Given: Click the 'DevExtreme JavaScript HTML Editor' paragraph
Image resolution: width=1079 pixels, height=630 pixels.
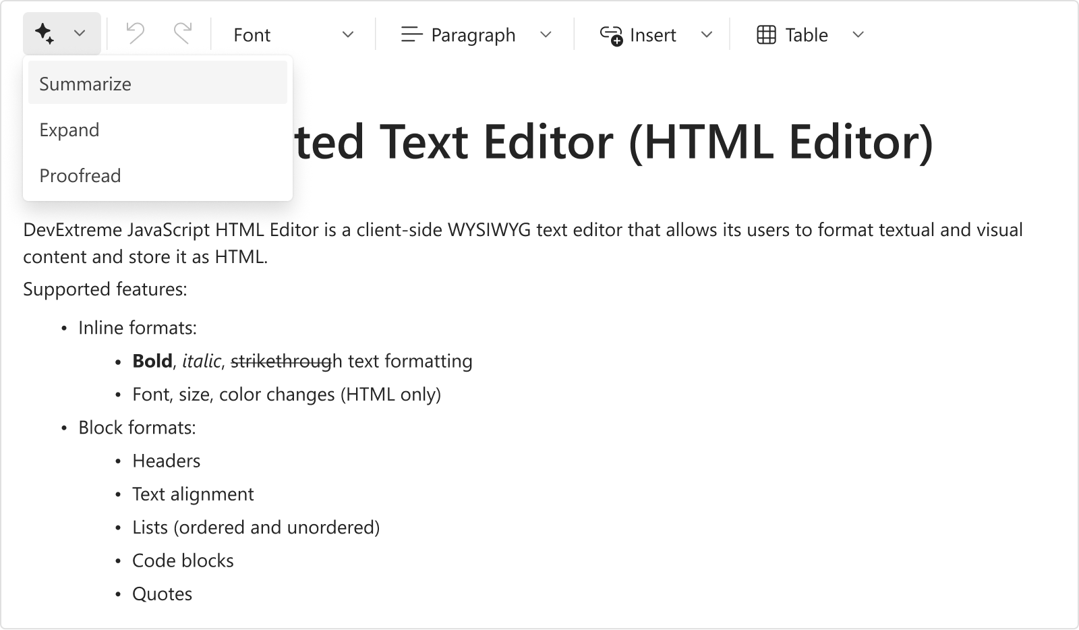Looking at the screenshot, I should click(x=523, y=243).
